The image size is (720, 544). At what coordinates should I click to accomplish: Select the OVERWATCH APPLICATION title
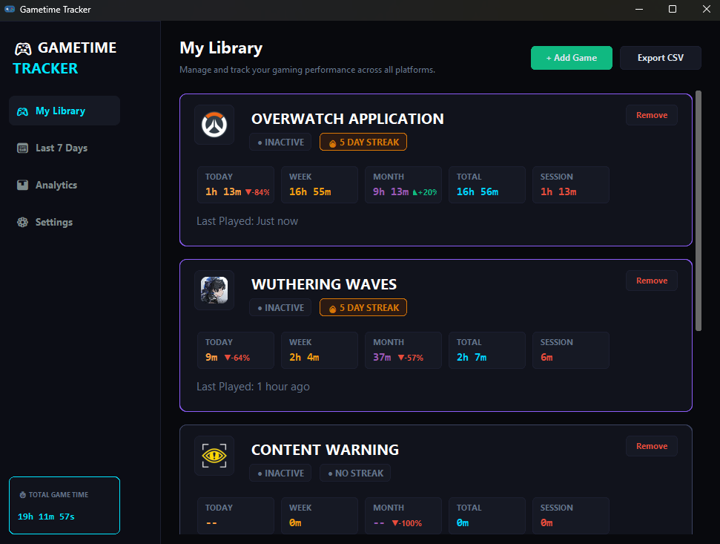[348, 119]
